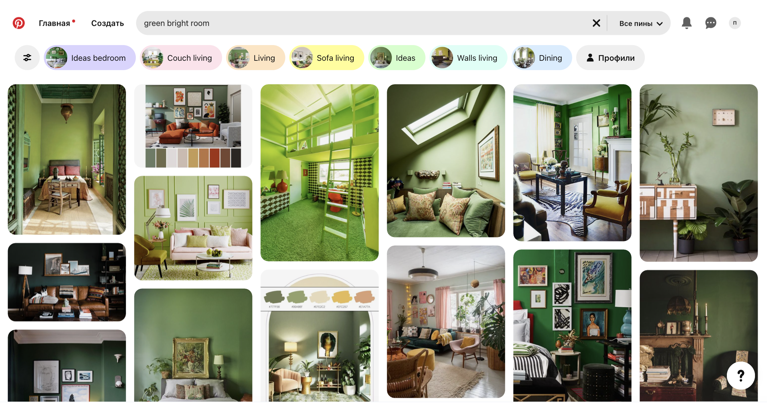Click the Создать menu item
Image resolution: width=767 pixels, height=419 pixels.
click(x=107, y=23)
